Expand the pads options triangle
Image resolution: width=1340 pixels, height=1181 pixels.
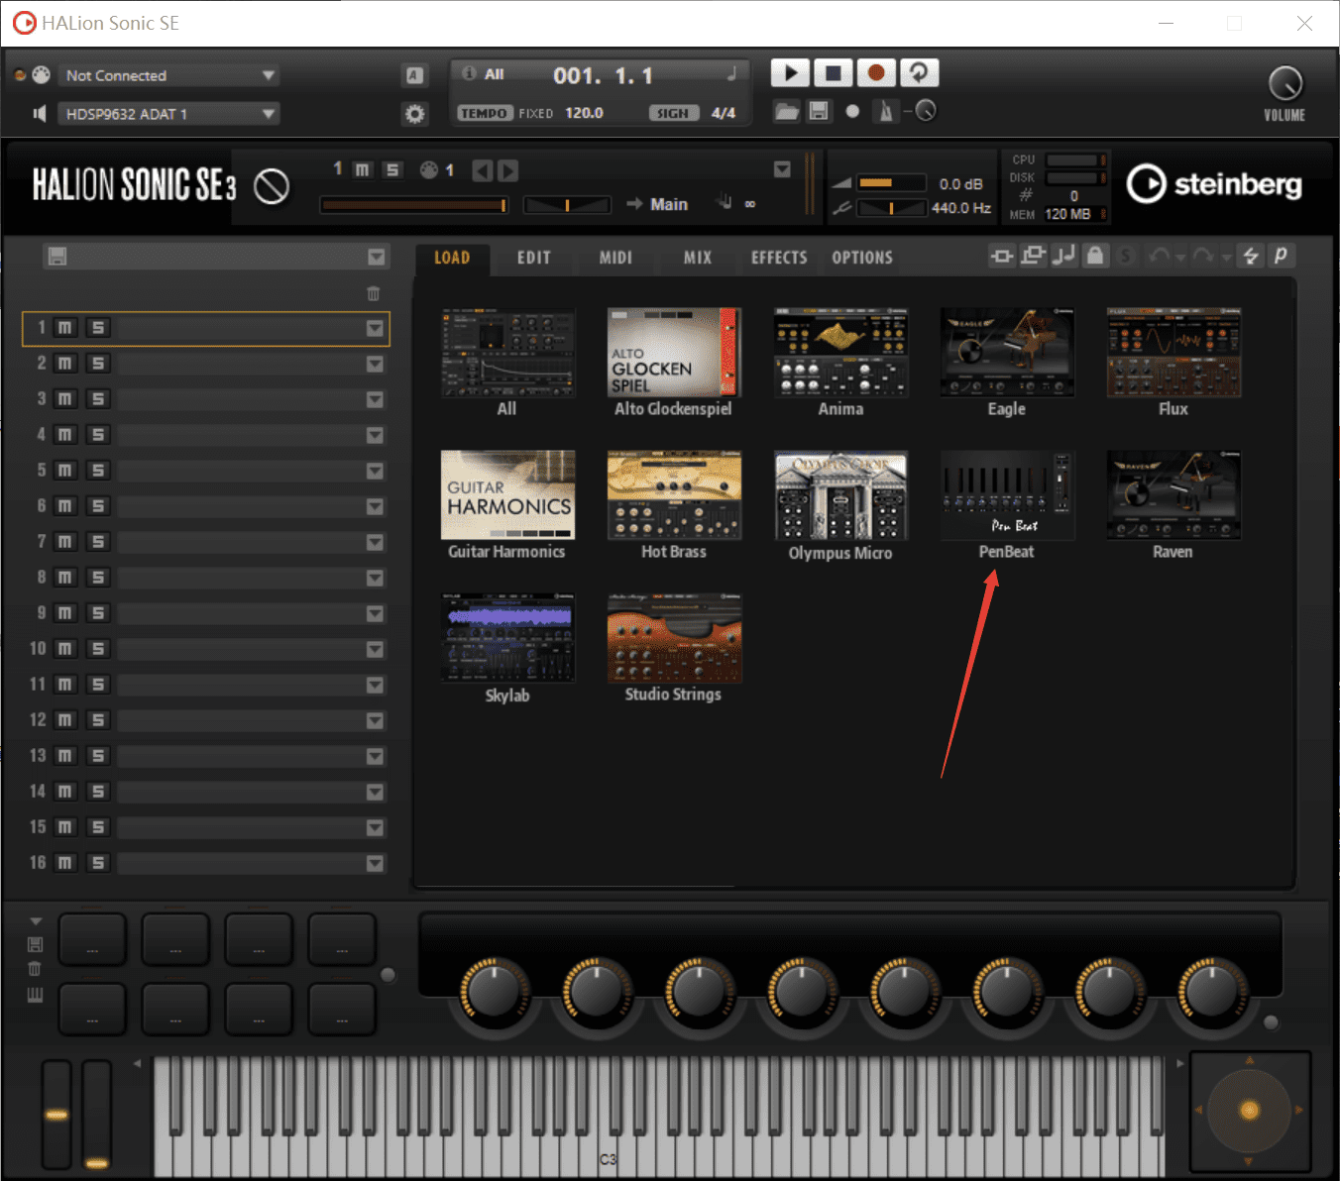coord(36,921)
